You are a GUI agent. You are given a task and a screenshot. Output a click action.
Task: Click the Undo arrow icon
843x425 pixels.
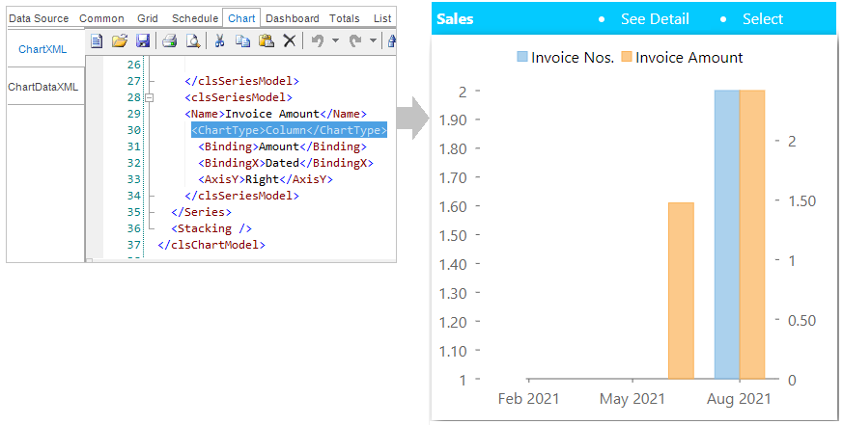(317, 40)
